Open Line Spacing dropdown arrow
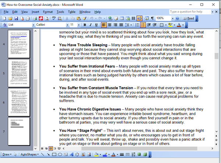The image size is (221, 163). (131, 25)
